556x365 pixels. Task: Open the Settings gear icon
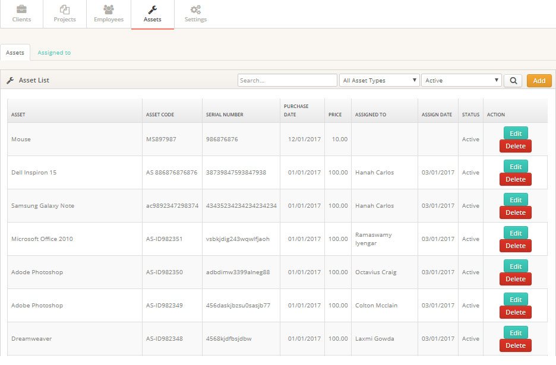195,10
